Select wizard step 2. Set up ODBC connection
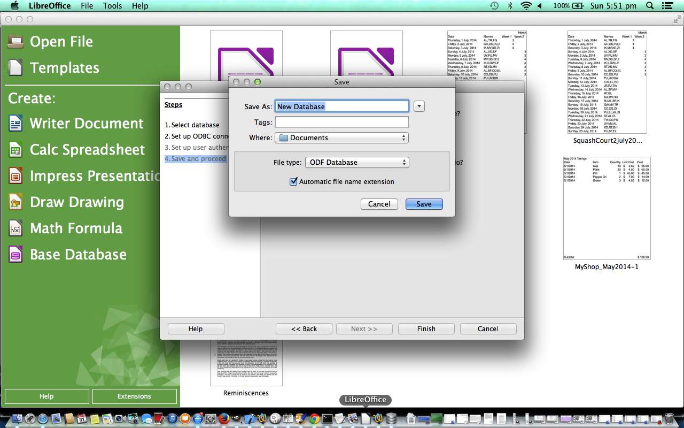Screen dimensions: 684x428 (197, 136)
